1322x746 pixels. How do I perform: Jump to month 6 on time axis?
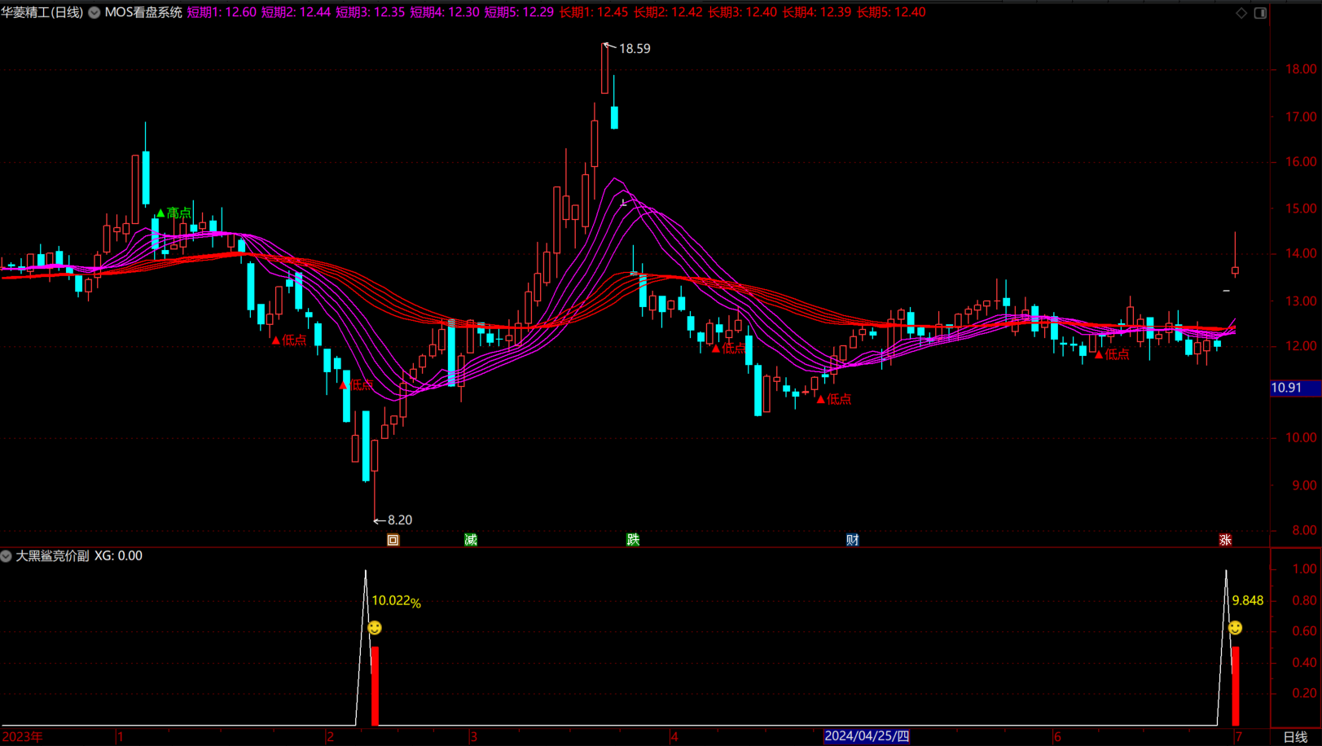click(1057, 737)
